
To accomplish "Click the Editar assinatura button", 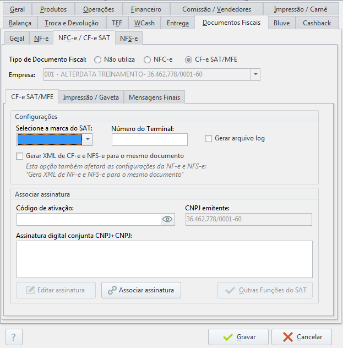I will [x=56, y=290].
